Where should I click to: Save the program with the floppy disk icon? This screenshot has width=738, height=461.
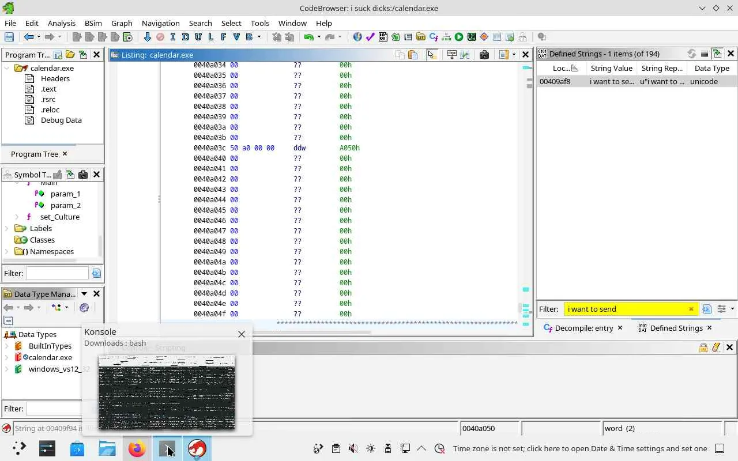(9, 37)
